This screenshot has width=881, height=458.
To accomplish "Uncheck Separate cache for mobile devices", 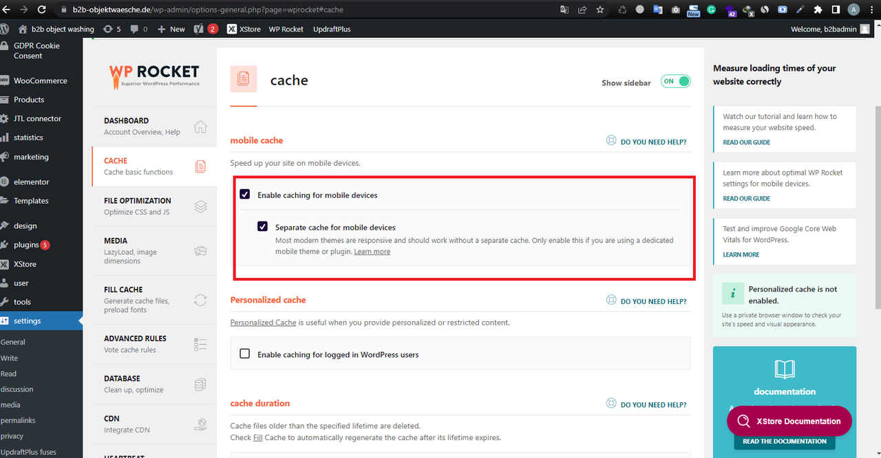I will point(262,226).
